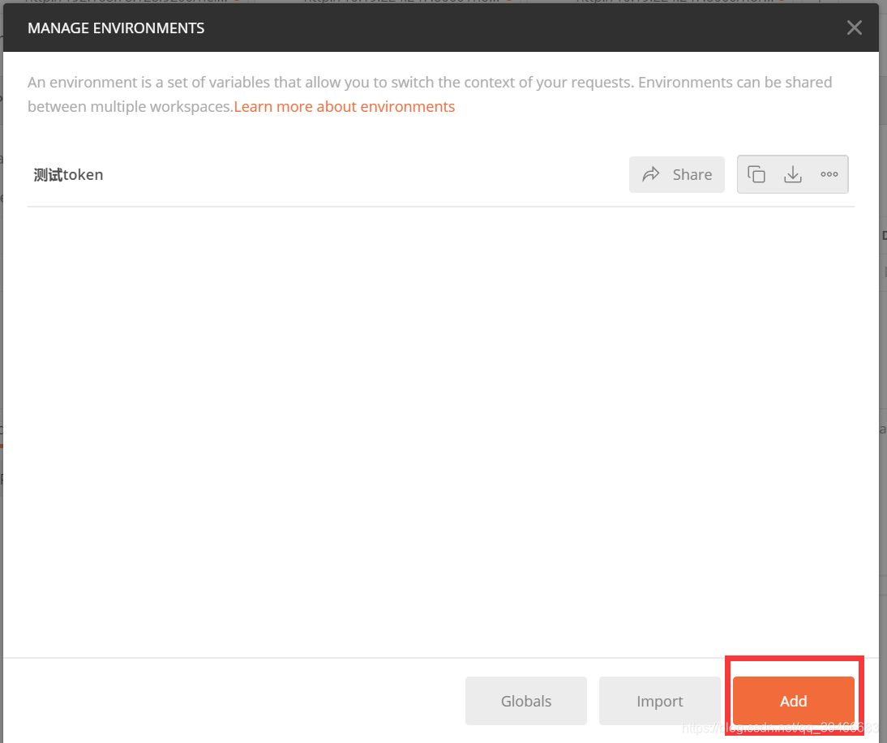Close the Manage Environments dialog
887x743 pixels.
pos(855,28)
